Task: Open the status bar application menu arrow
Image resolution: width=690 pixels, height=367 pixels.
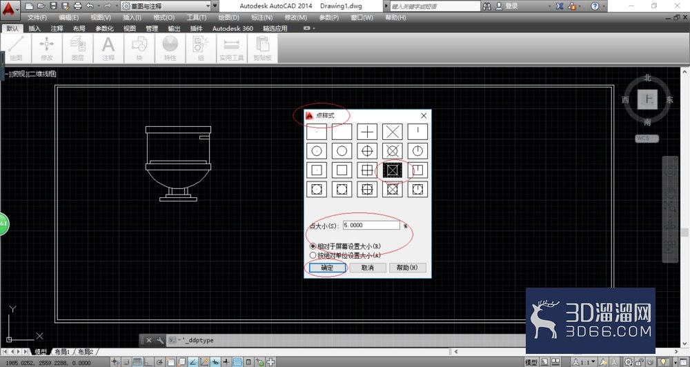Action: pyautogui.click(x=676, y=362)
